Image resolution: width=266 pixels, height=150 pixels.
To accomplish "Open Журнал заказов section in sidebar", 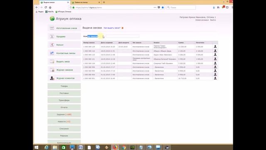I will [64, 70].
